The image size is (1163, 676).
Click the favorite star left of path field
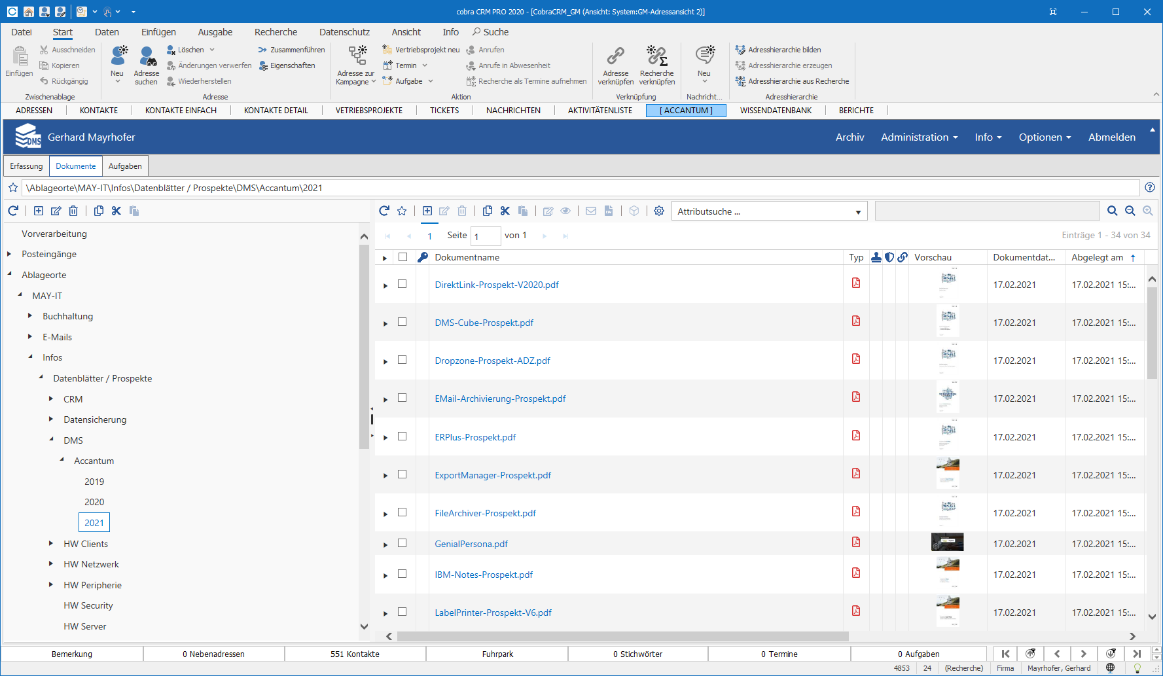click(x=13, y=188)
